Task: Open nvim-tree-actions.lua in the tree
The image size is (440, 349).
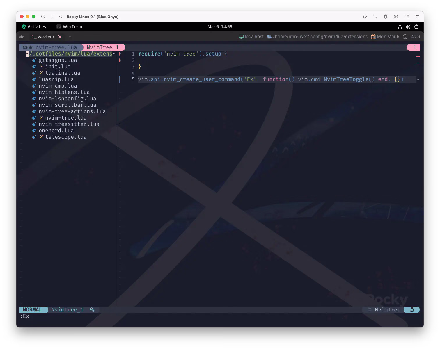Action: (72, 111)
